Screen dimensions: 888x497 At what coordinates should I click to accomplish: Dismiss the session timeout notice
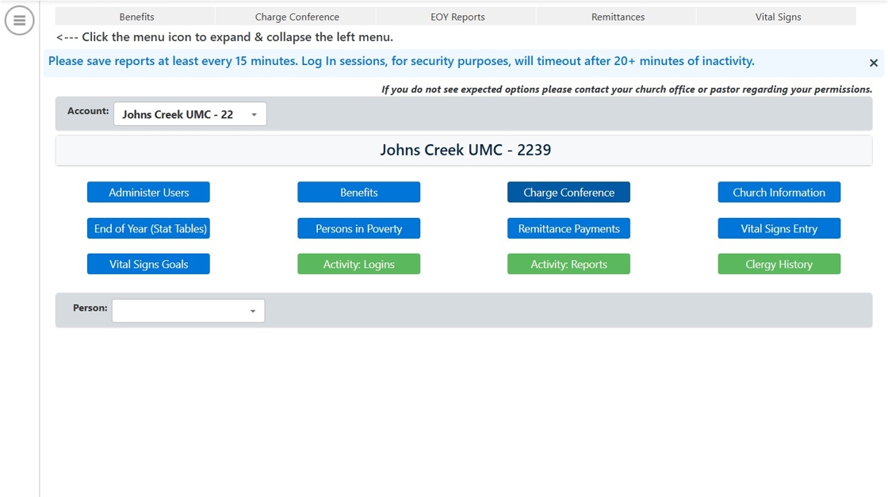(x=873, y=63)
